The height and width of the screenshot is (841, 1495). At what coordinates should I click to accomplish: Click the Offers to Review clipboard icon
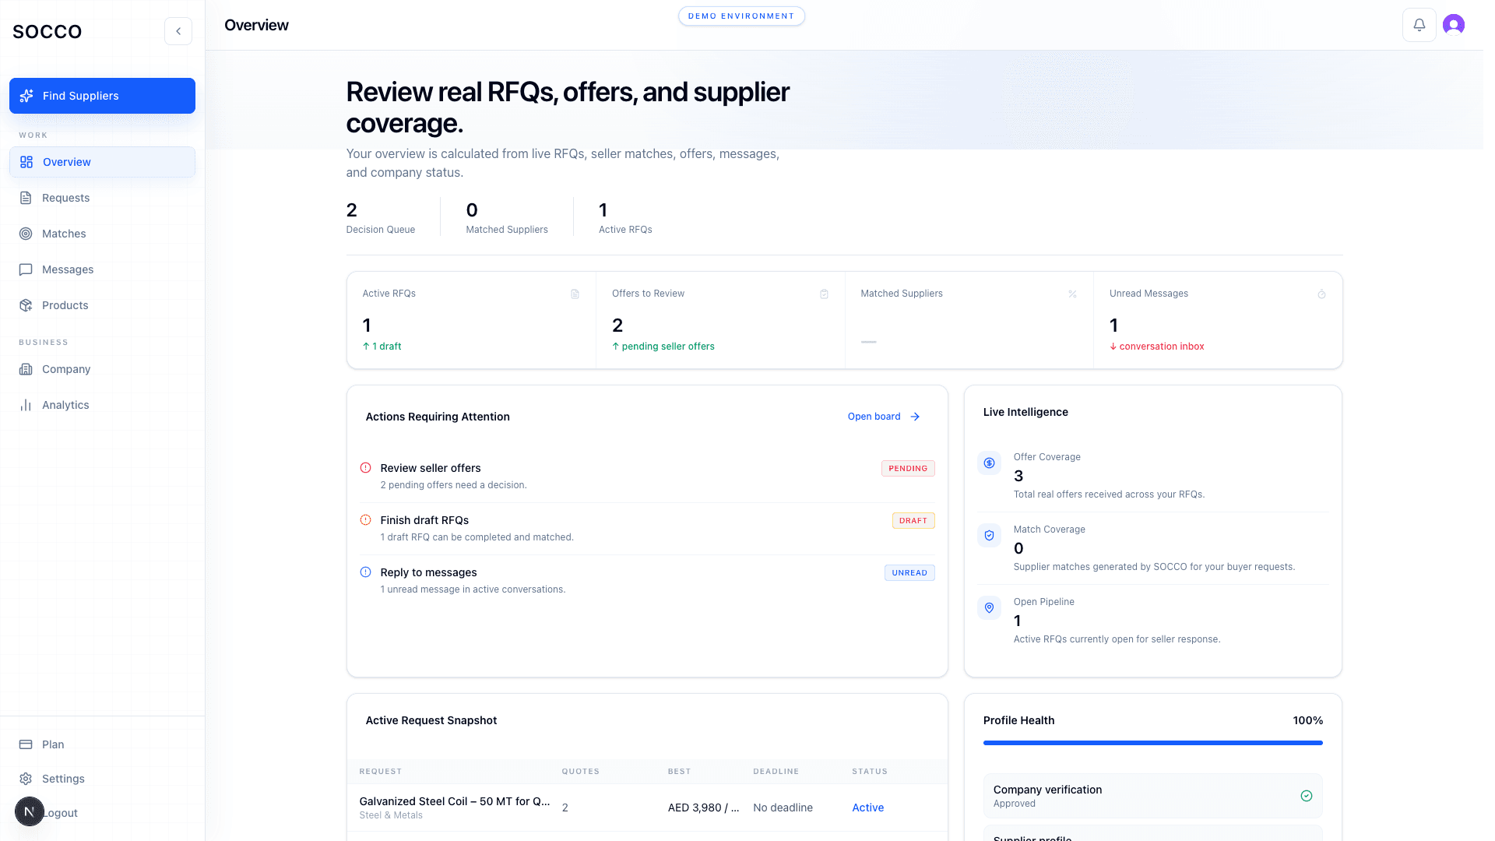coord(824,294)
